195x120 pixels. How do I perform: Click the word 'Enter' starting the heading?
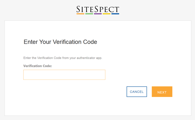31,42
